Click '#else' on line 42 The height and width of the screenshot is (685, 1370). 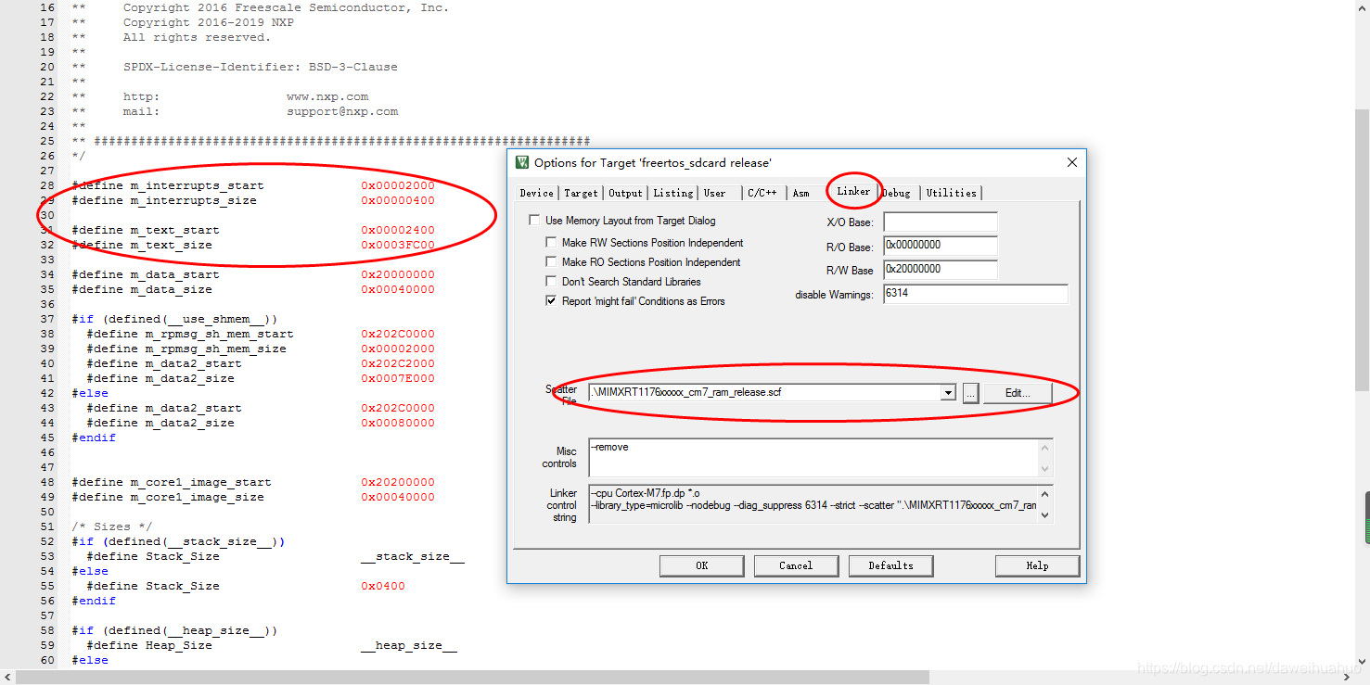pyautogui.click(x=90, y=393)
